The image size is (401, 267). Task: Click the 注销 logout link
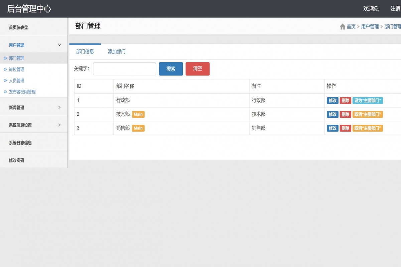395,9
